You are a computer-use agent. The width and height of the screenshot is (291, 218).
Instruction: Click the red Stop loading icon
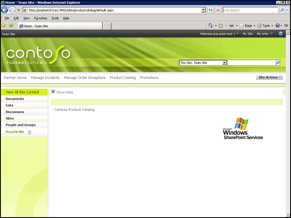click(218, 10)
